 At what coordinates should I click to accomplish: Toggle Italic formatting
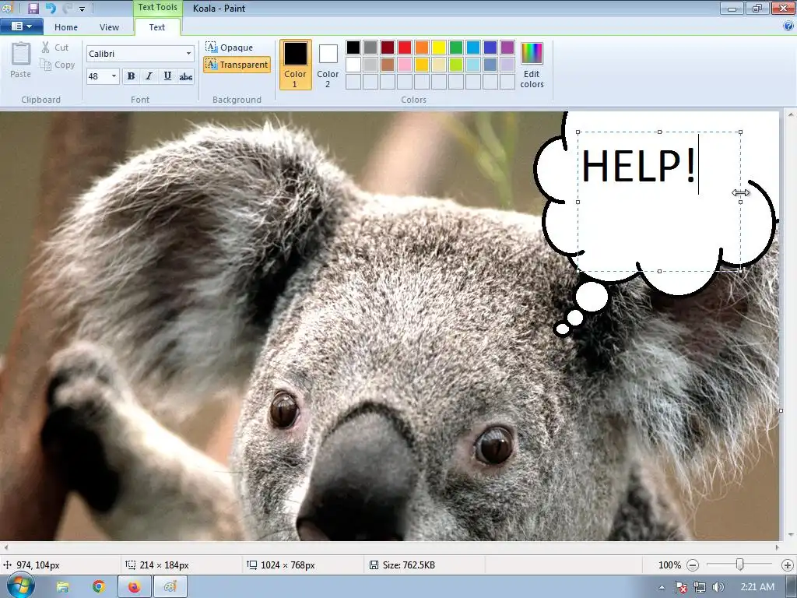(149, 76)
